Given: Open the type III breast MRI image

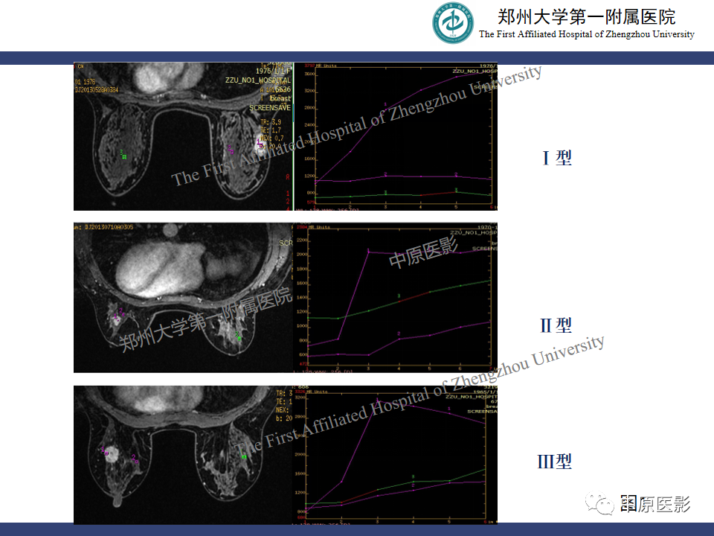Looking at the screenshot, I should pos(183,455).
